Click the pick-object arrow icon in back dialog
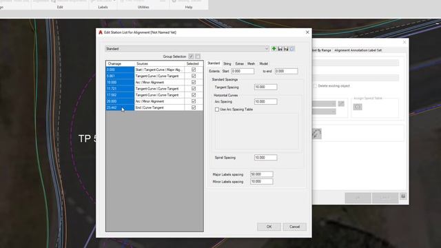Image resolution: width=441 pixels, height=248 pixels. click(317, 134)
